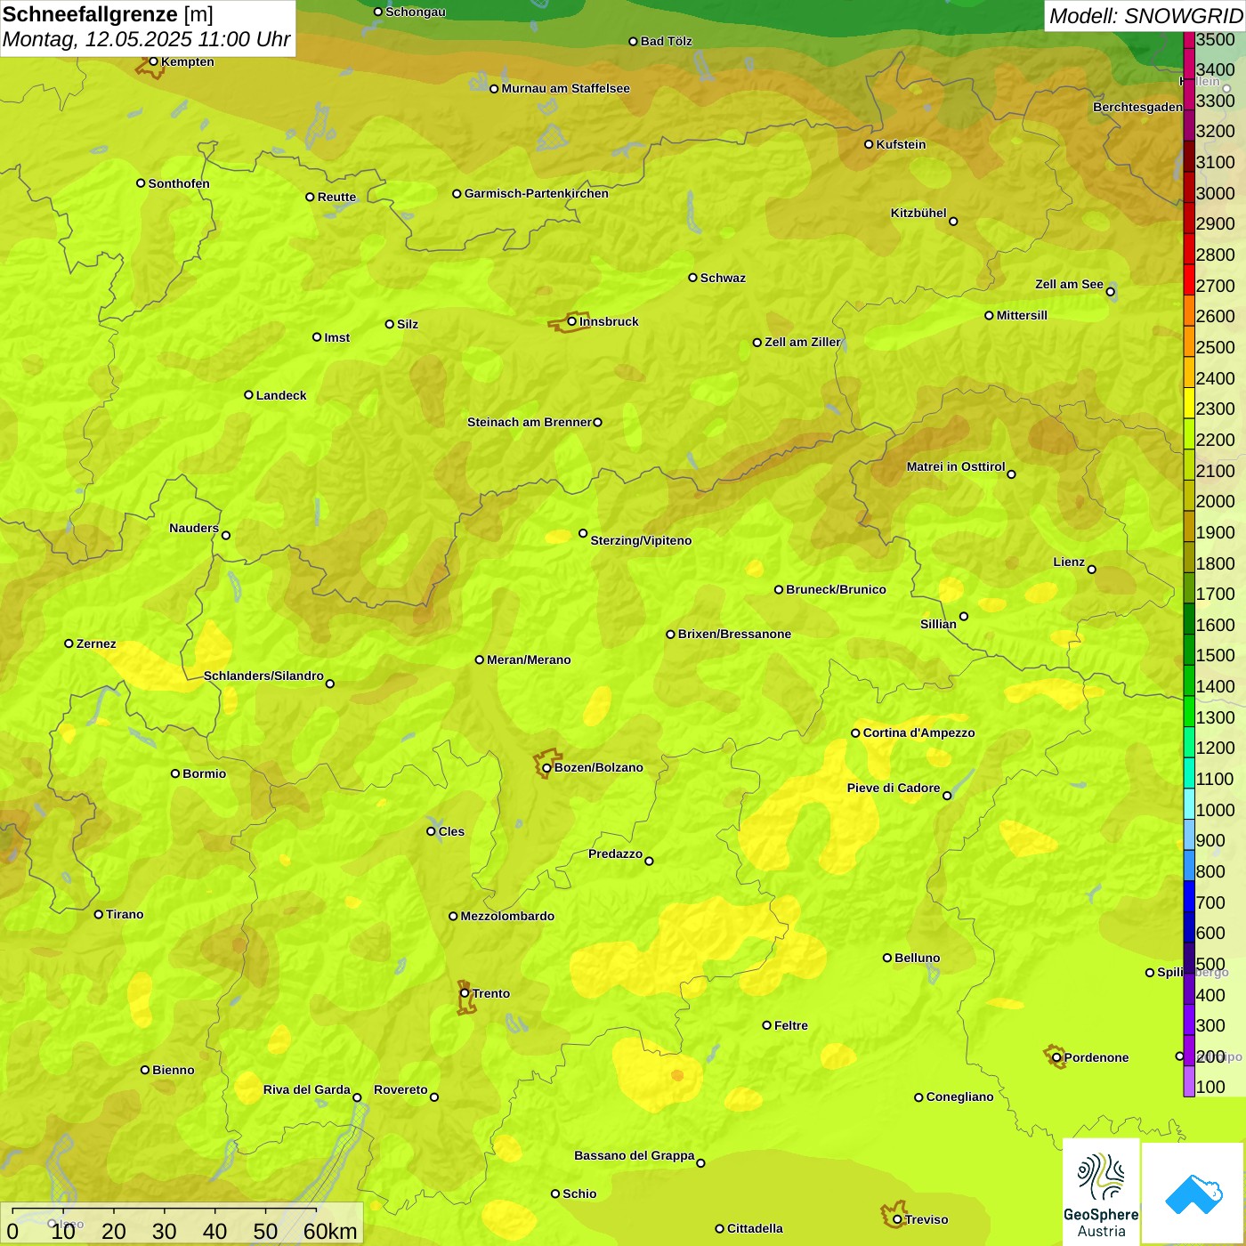1246x1246 pixels.
Task: Choose the green 1500 legend color swatch
Action: pos(1189,650)
